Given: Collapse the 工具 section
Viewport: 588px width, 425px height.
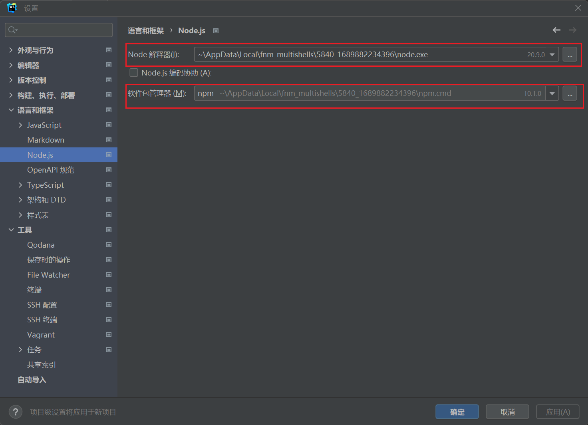Looking at the screenshot, I should [11, 230].
